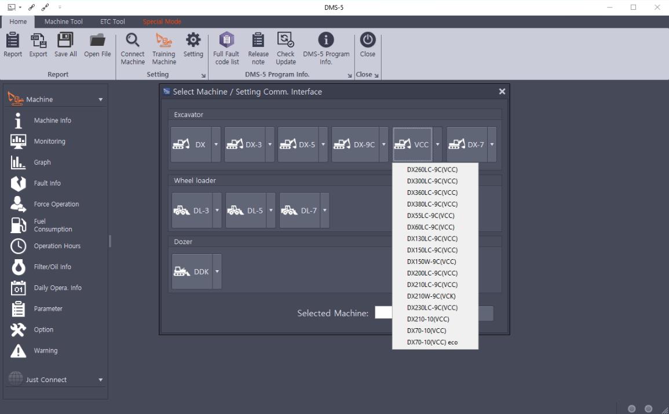
Task: Switch to the ETC Tool tab
Action: [112, 22]
